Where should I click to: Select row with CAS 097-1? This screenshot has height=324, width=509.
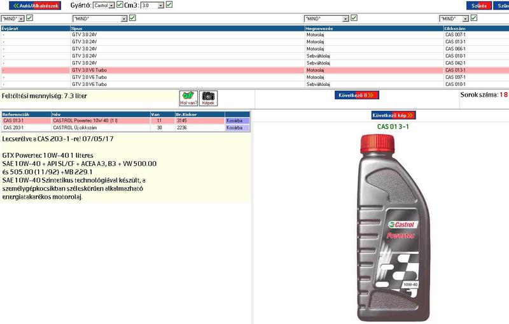point(255,77)
